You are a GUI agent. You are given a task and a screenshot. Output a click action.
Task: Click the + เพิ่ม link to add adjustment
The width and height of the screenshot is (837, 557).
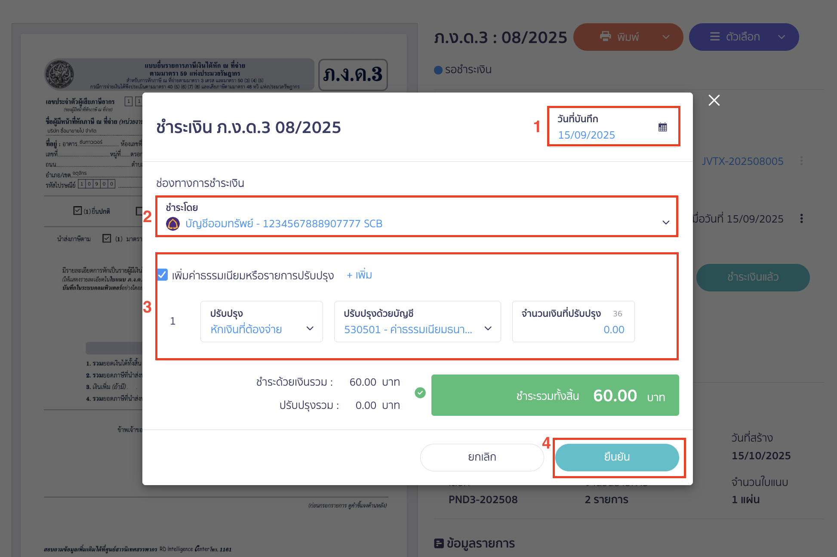pyautogui.click(x=358, y=275)
